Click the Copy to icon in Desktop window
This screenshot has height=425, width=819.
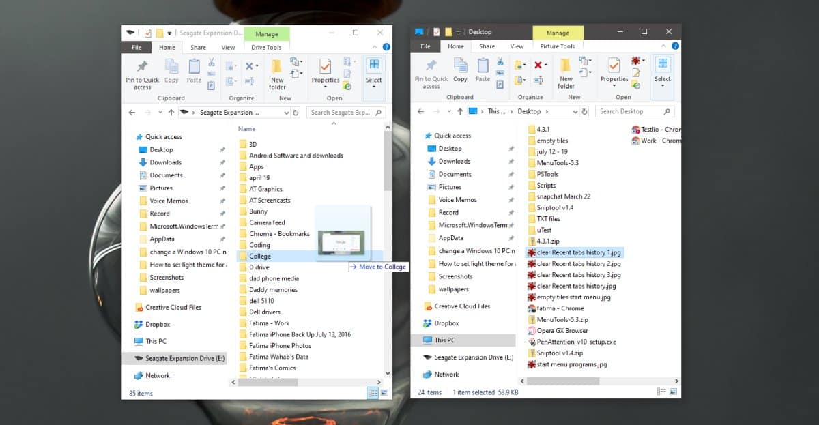pyautogui.click(x=518, y=79)
